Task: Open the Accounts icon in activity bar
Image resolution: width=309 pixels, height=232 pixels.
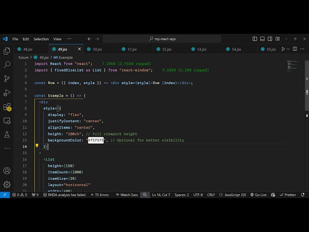Action: coord(7,171)
